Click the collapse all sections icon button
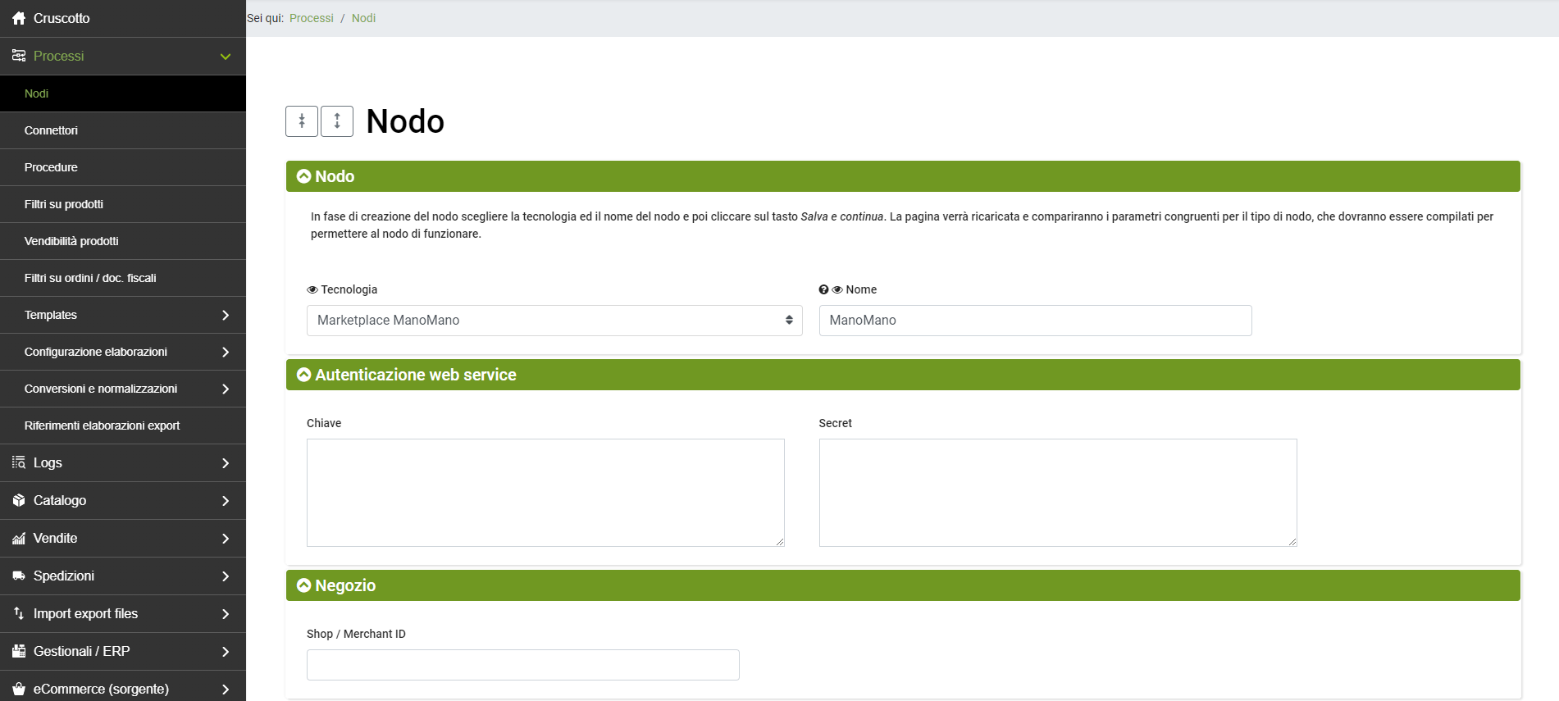The width and height of the screenshot is (1559, 701). pyautogui.click(x=302, y=121)
